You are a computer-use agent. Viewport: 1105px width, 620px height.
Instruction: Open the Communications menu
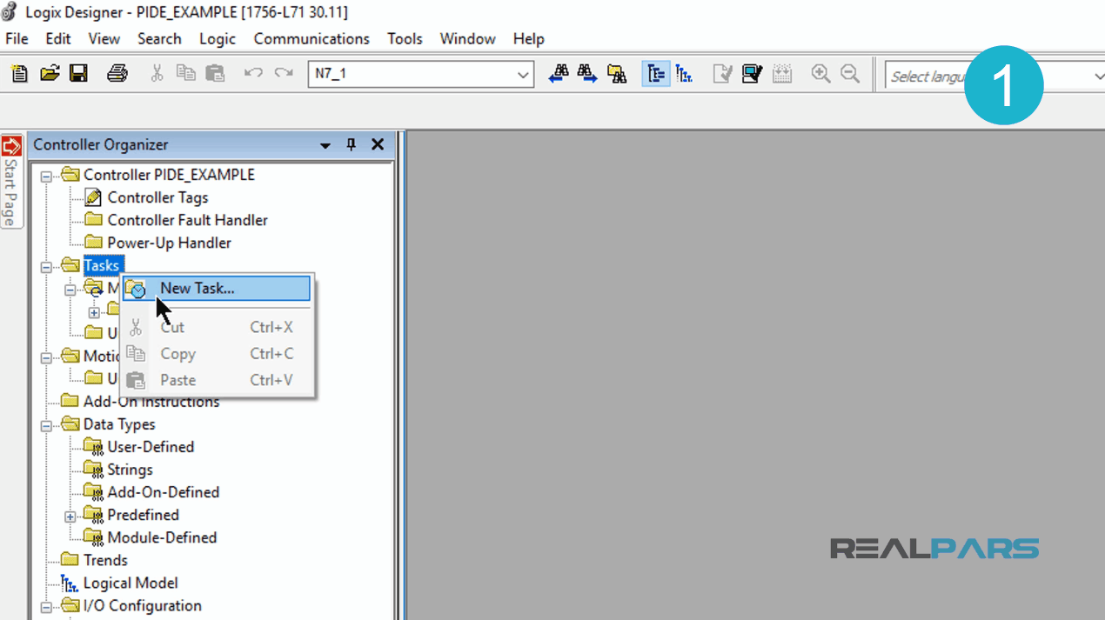pyautogui.click(x=311, y=38)
